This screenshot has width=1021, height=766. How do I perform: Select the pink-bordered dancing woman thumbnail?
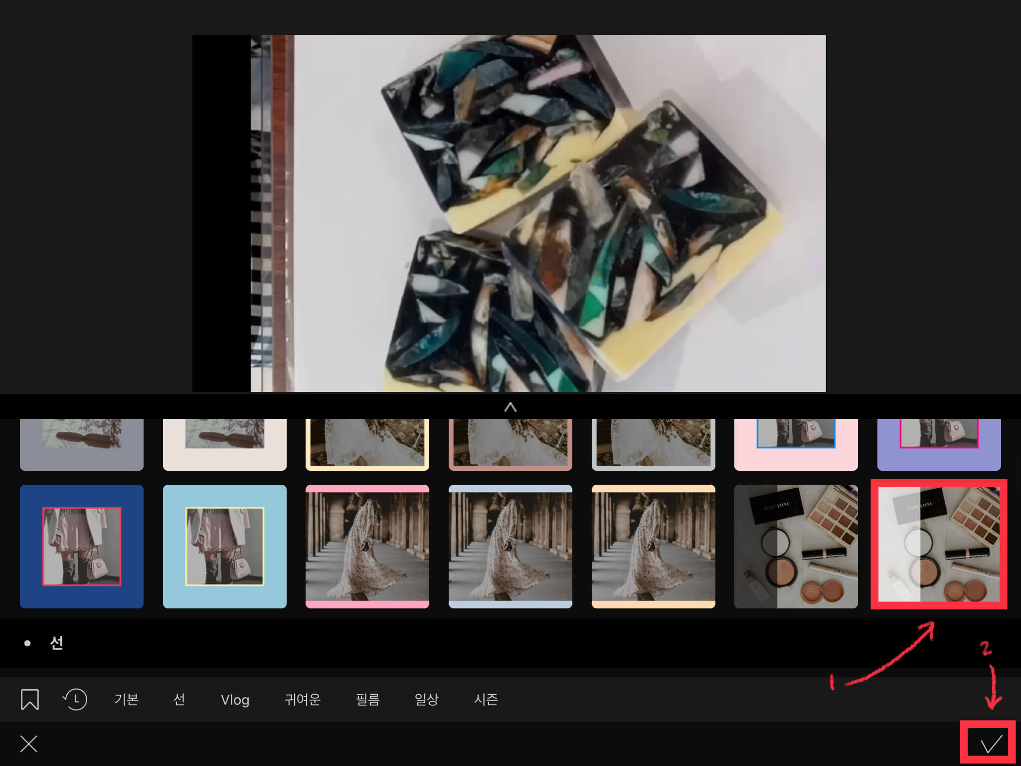(367, 546)
